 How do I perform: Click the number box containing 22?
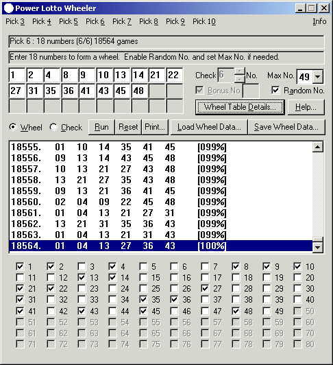(174, 75)
